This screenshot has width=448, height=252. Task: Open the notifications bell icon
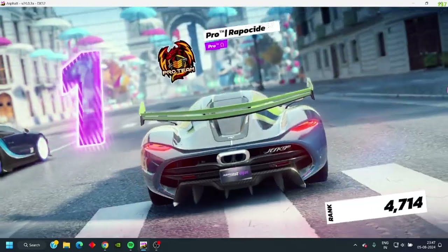[x=440, y=245]
